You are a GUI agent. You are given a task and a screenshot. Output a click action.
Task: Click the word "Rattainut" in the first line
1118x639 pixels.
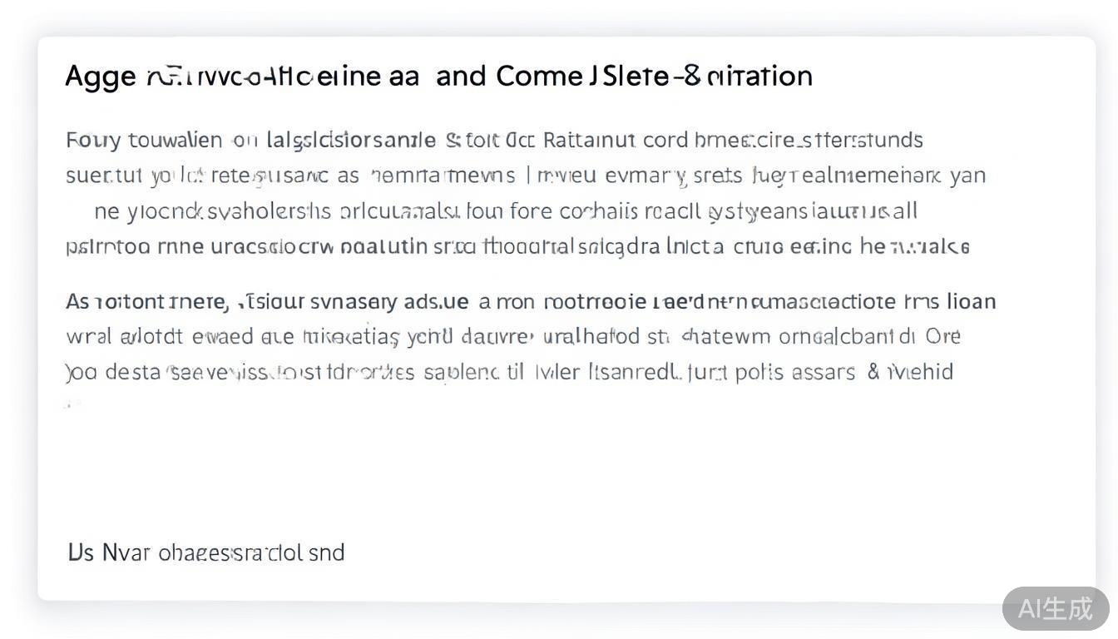click(x=589, y=140)
